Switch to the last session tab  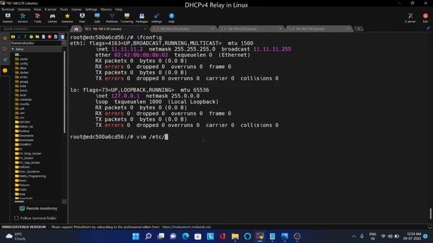319,29
